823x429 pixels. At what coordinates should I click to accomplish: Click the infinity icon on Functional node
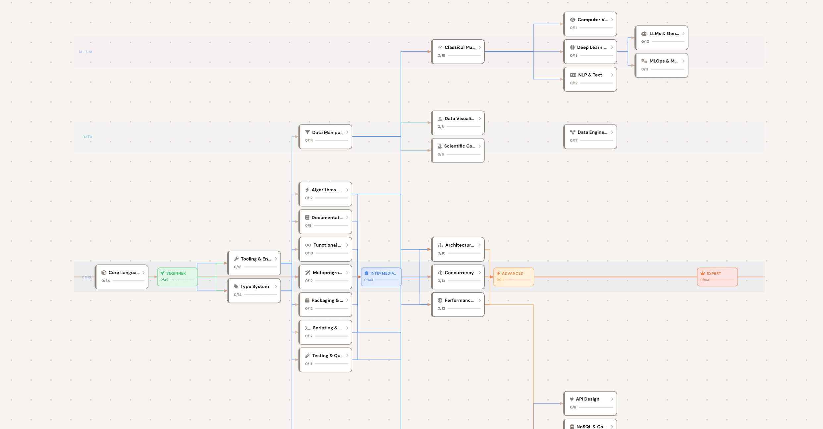[x=307, y=245]
